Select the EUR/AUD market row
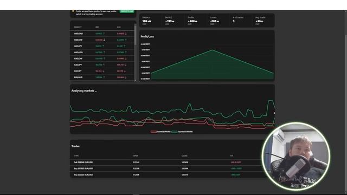This screenshot has width=347, height=195. pyautogui.click(x=102, y=77)
